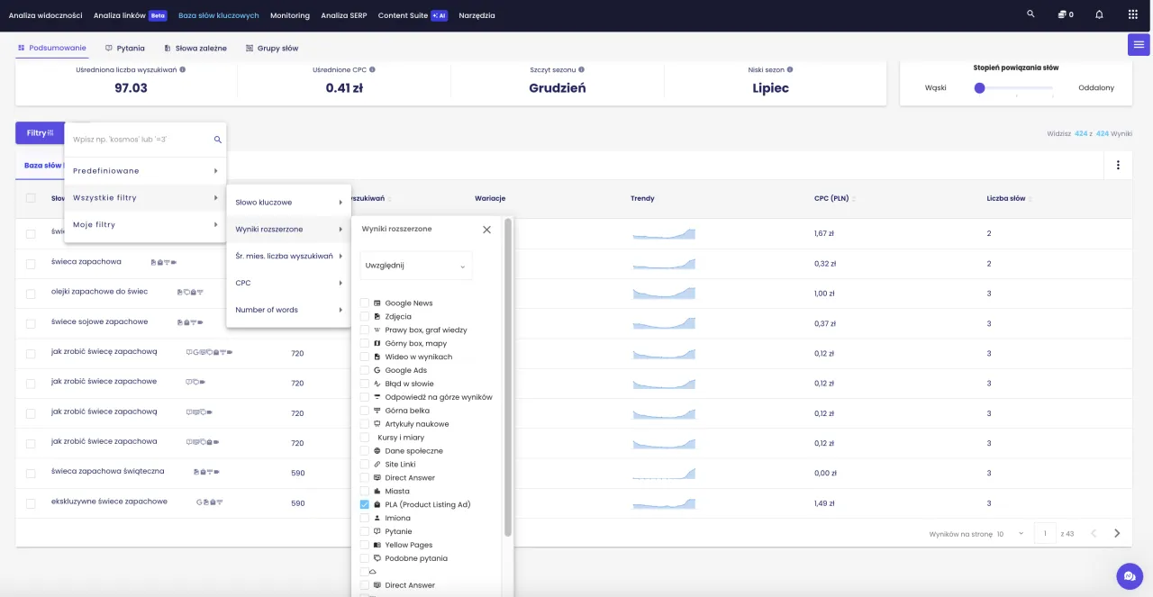Click the info icon next to Szczyt sezonu
Viewport: 1153px width, 597px height.
point(581,69)
